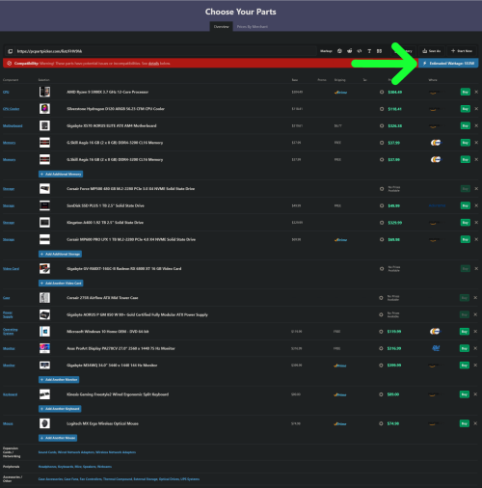Open the CPU Cooler component link

(x=12, y=109)
